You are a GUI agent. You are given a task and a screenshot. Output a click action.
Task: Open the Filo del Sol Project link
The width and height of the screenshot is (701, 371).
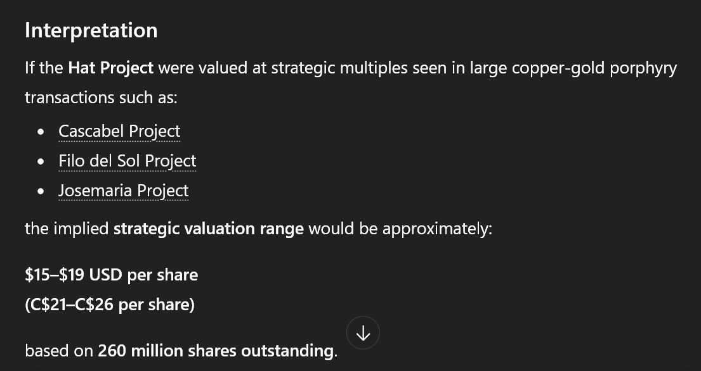pos(127,161)
